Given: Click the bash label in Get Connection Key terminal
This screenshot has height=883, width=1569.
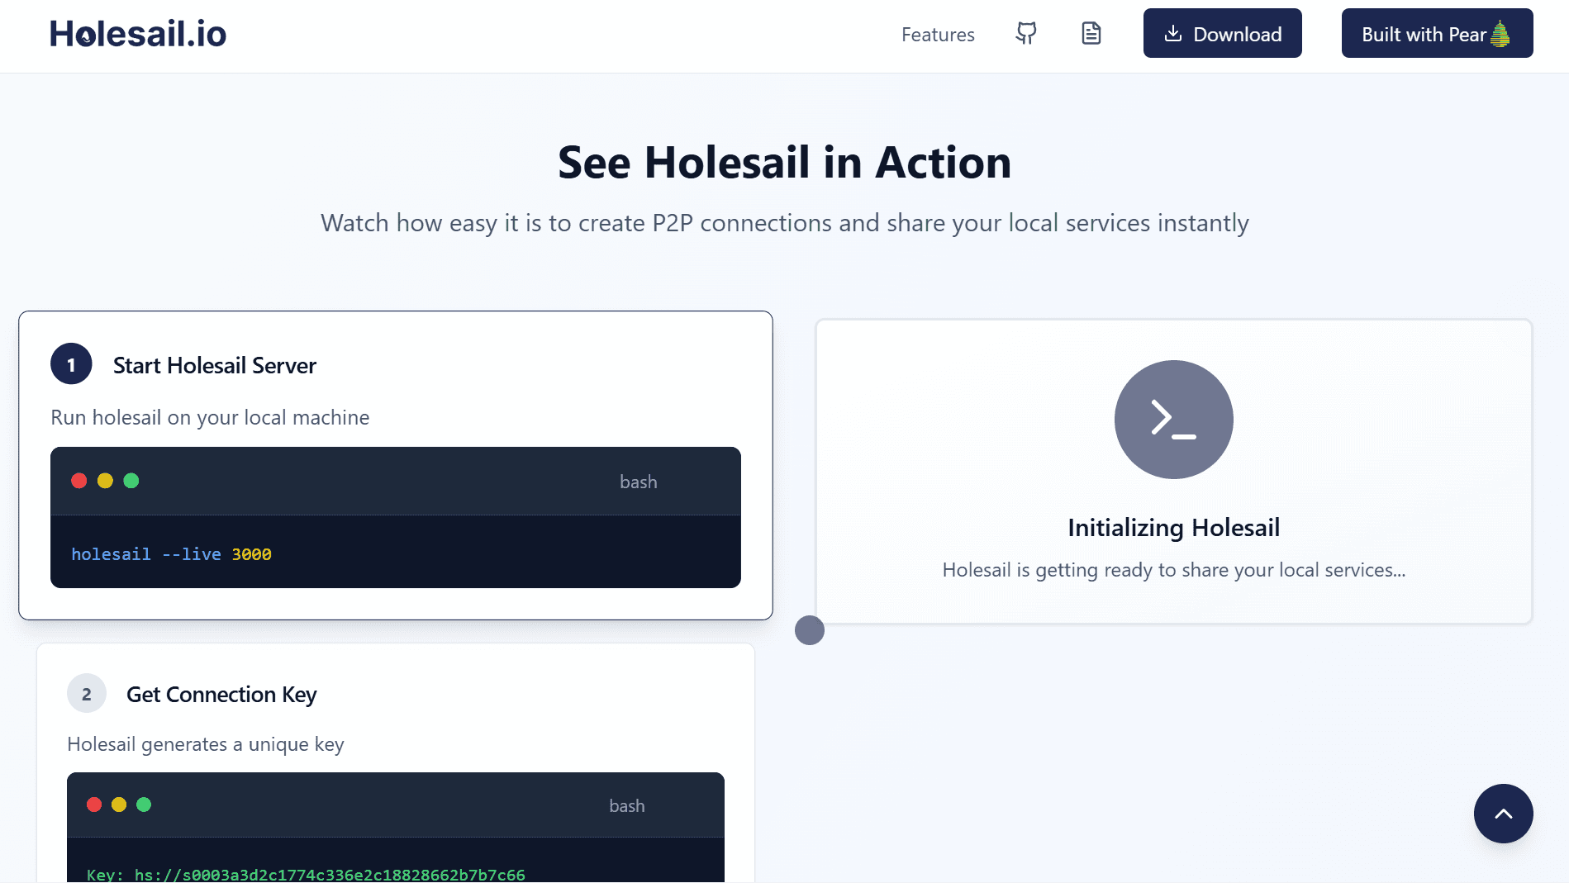Looking at the screenshot, I should coord(627,805).
